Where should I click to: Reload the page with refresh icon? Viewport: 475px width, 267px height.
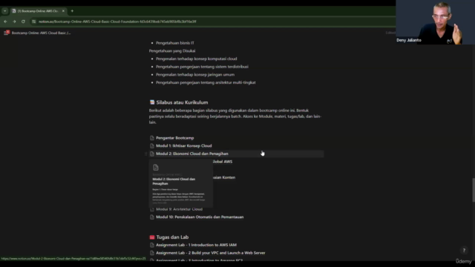pos(23,22)
